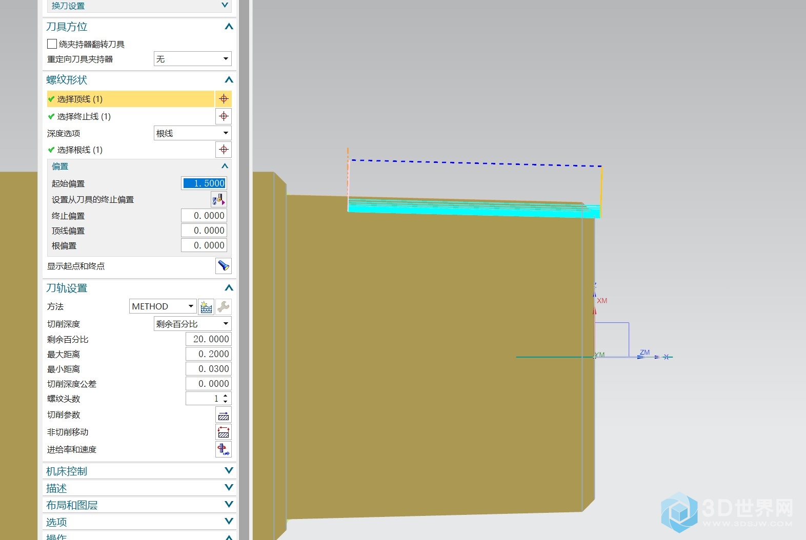Screen dimensions: 806x540
Task: Click the blue dashed thread crest line
Action: (x=476, y=163)
